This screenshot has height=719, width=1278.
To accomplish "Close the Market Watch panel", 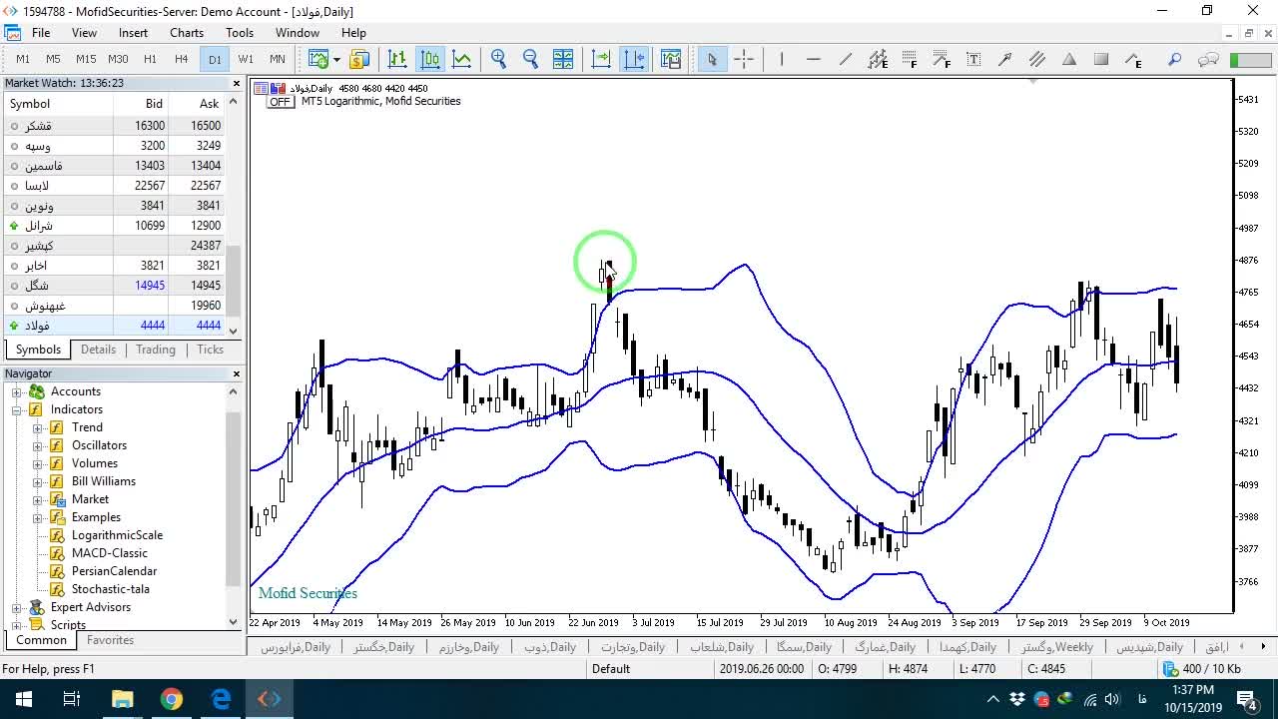I will [237, 84].
